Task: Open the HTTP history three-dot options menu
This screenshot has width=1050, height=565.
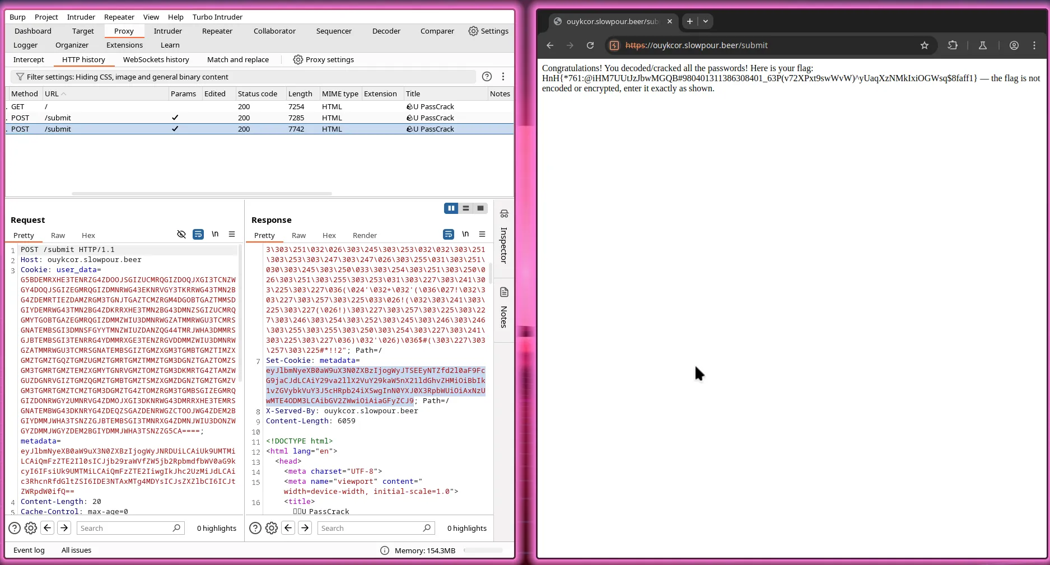Action: click(x=503, y=77)
